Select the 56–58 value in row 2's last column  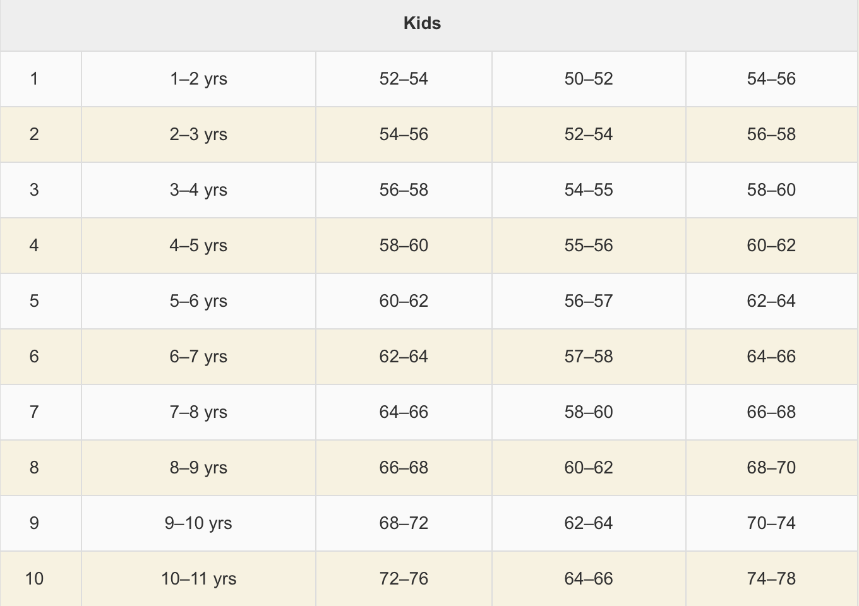coord(772,134)
